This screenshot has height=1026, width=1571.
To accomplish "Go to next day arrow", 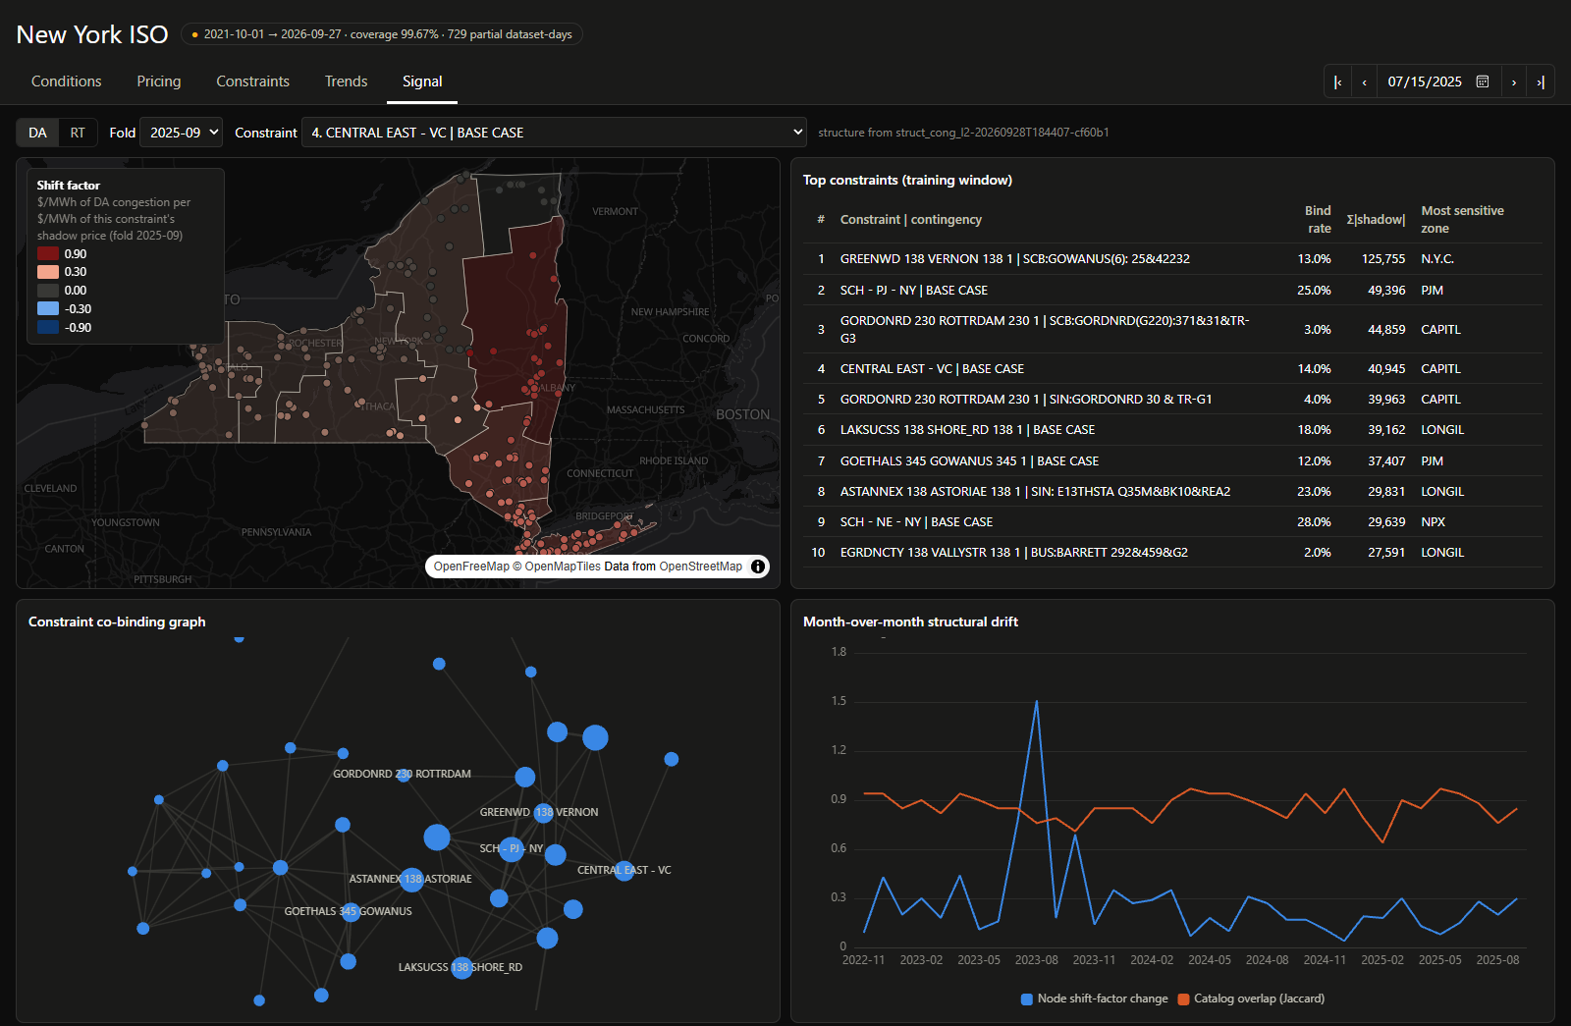I will coord(1514,82).
